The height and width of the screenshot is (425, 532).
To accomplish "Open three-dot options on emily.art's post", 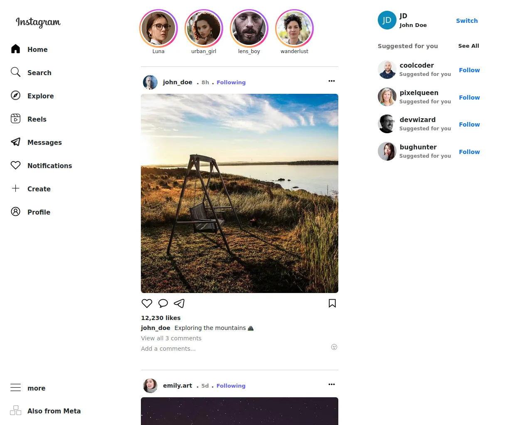I will pos(332,384).
